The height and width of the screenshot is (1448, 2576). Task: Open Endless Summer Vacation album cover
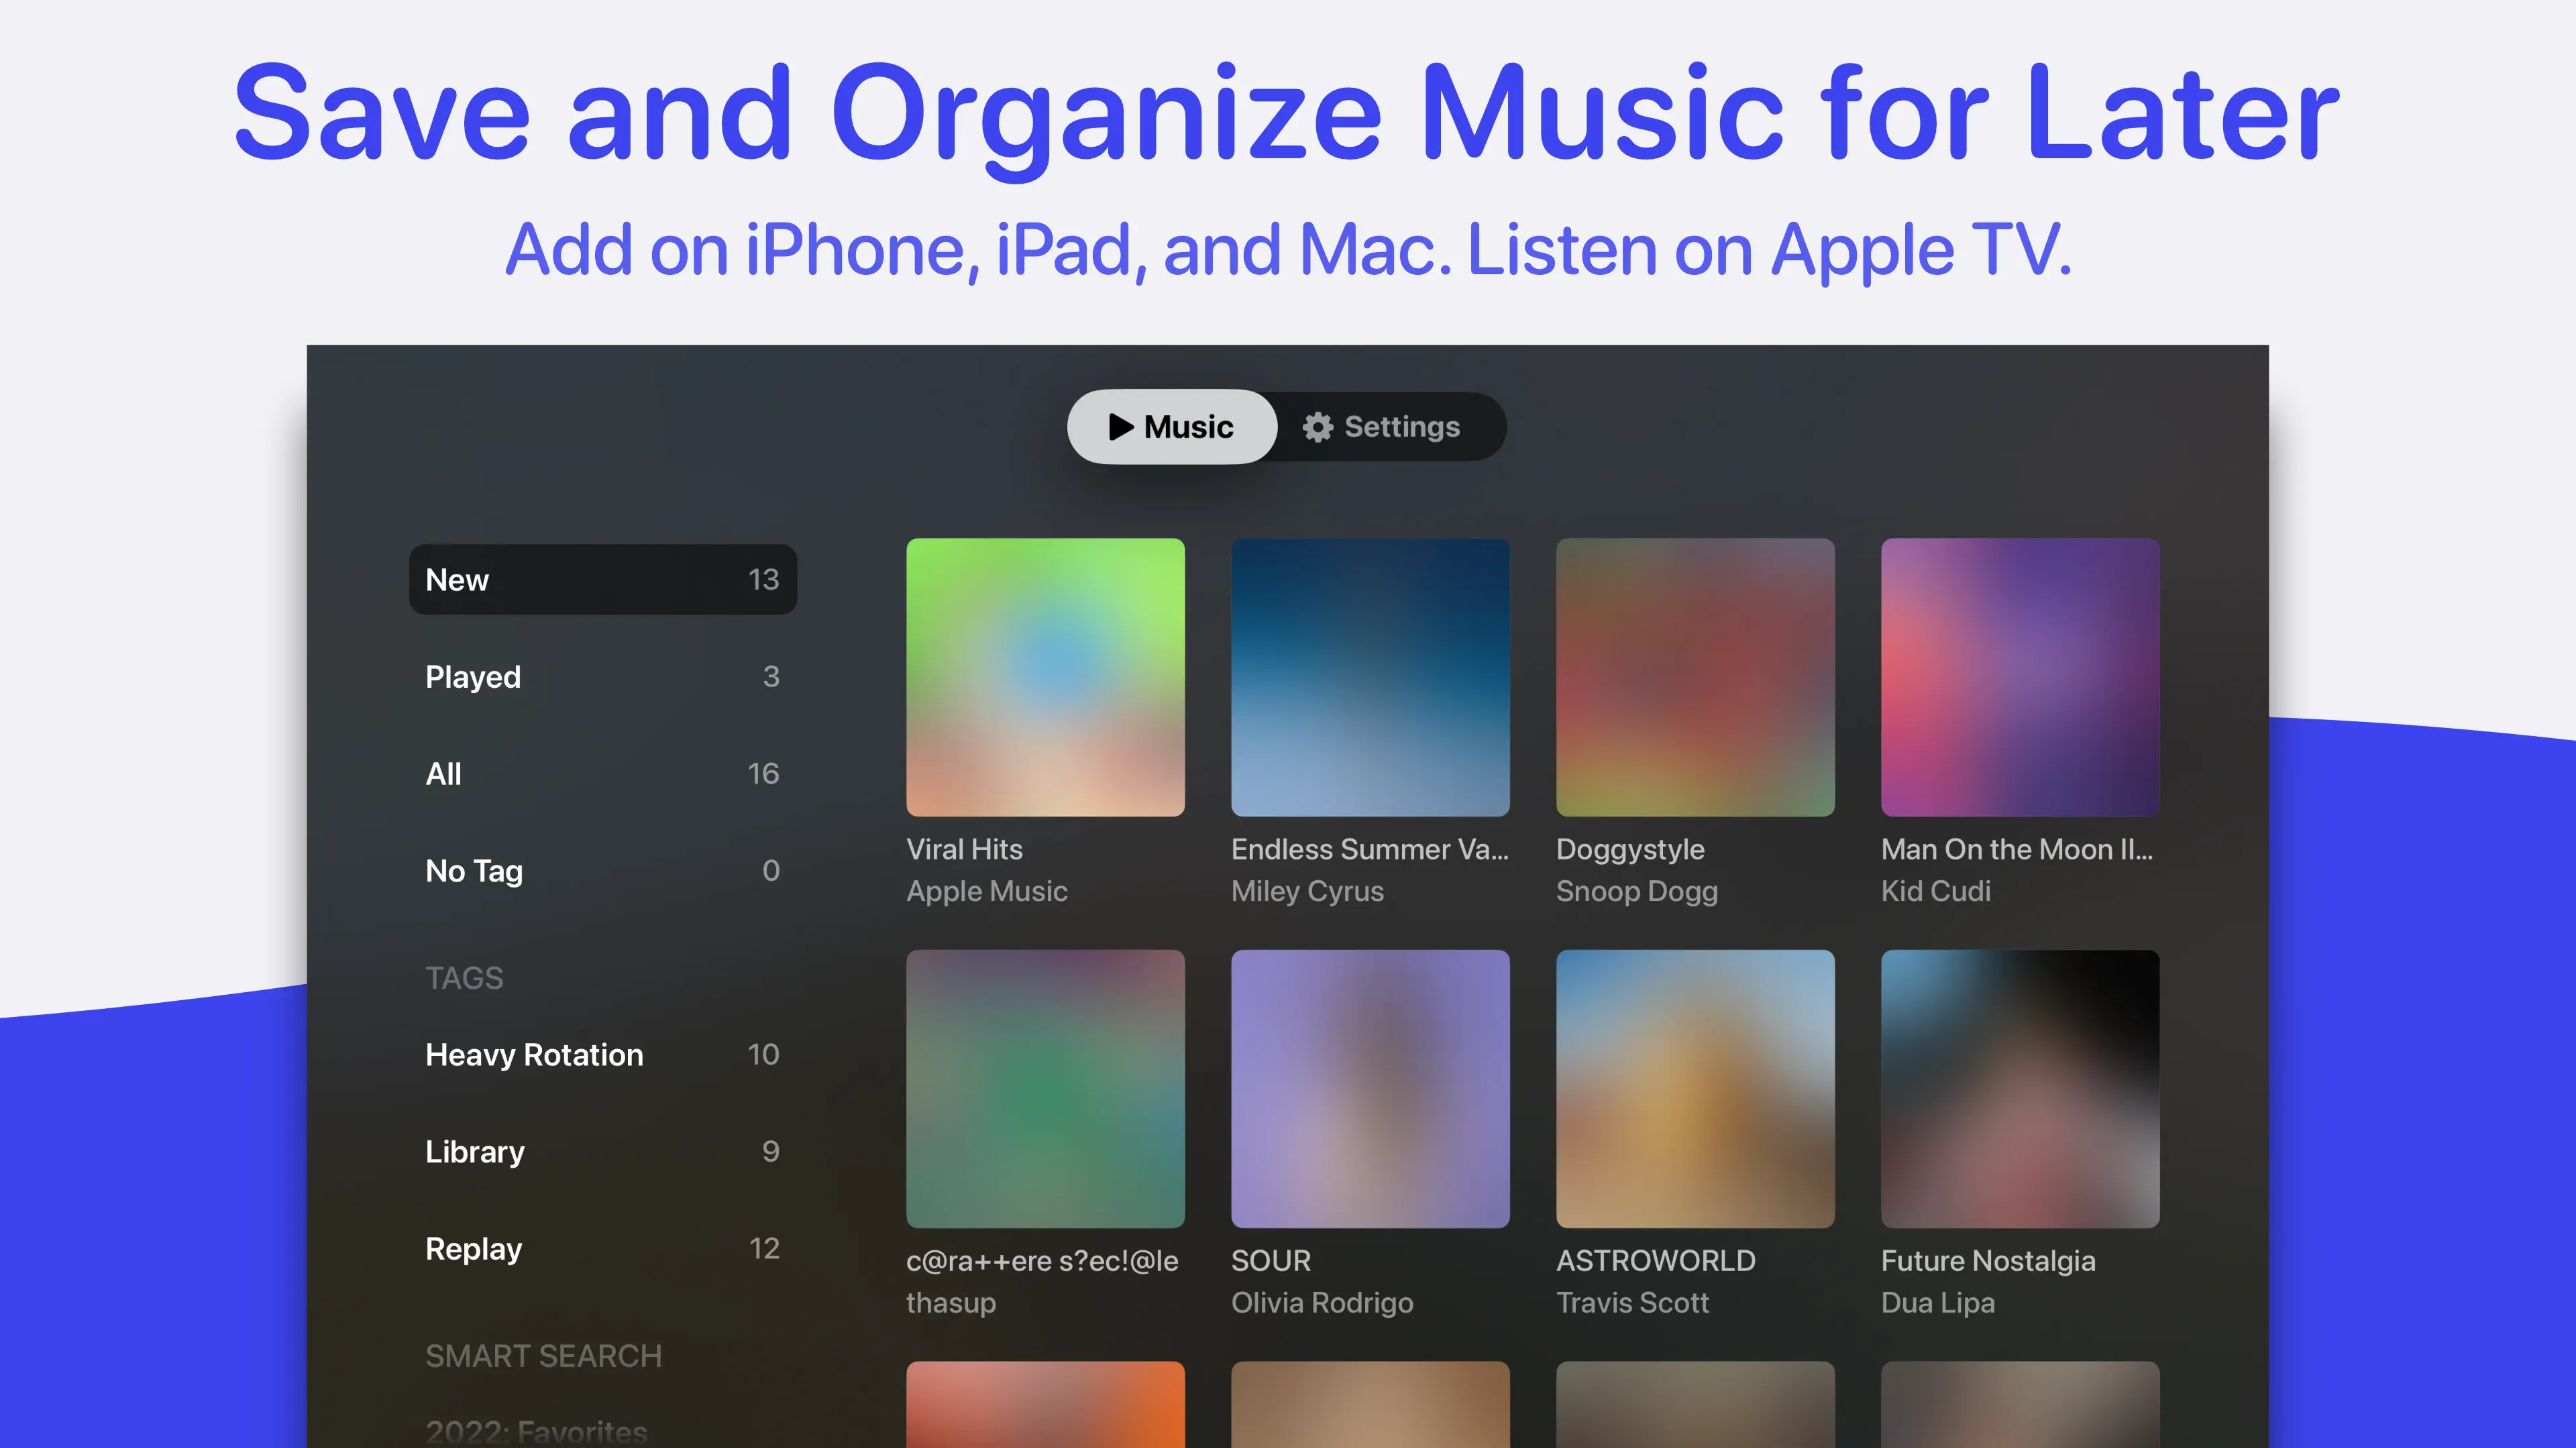coord(1370,678)
